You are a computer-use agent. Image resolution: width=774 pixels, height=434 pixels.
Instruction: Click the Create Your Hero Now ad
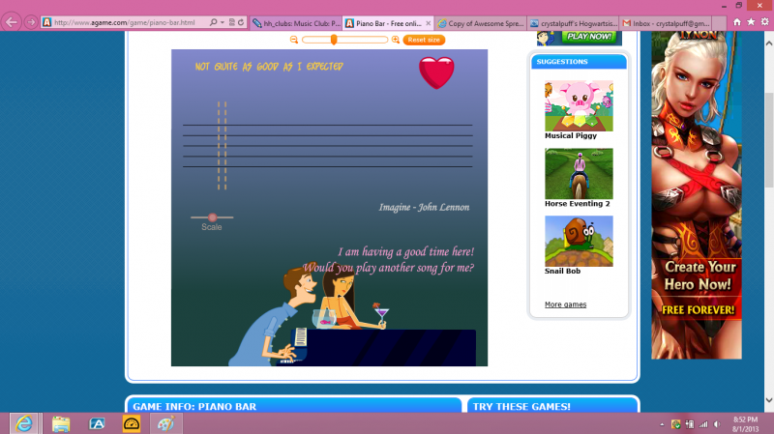tap(697, 195)
